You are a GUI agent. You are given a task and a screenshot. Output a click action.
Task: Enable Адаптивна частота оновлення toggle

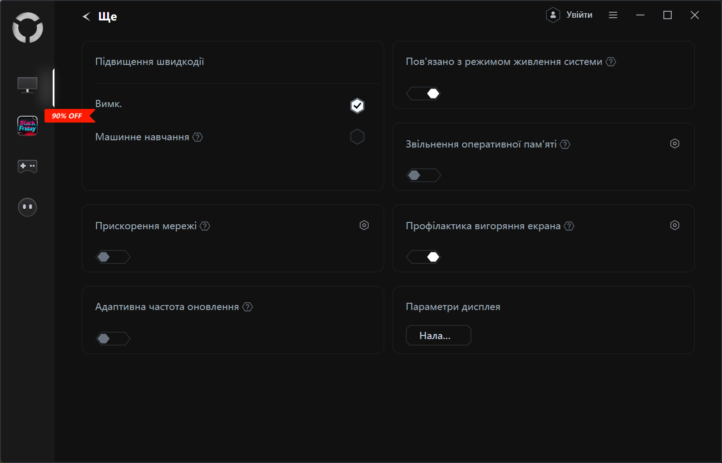coord(113,339)
